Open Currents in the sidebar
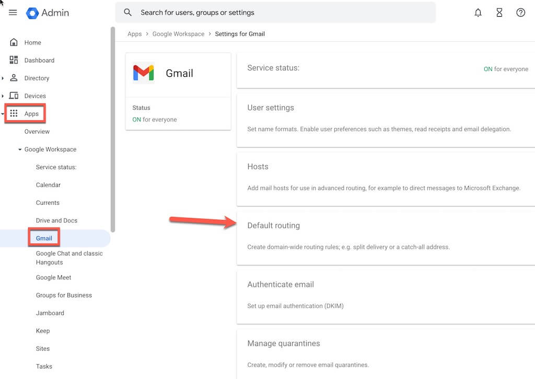This screenshot has height=379, width=535. [48, 202]
